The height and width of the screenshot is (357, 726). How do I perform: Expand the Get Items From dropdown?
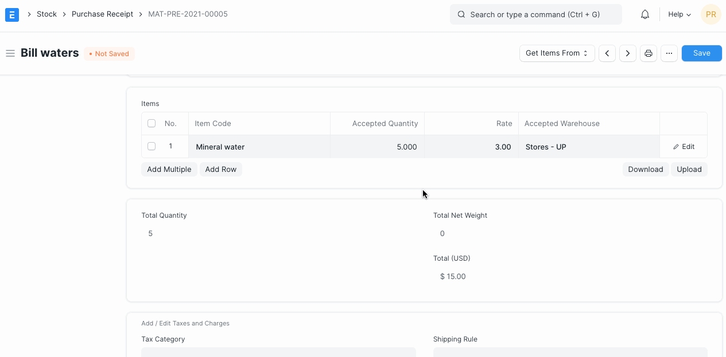click(x=557, y=53)
